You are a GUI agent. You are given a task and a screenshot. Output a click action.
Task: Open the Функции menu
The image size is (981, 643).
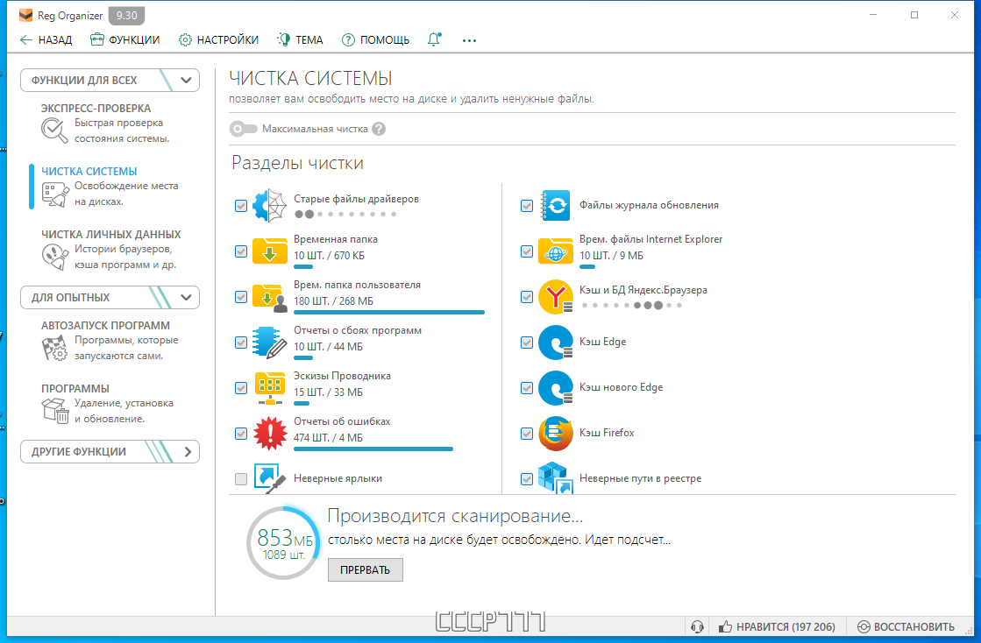point(125,40)
